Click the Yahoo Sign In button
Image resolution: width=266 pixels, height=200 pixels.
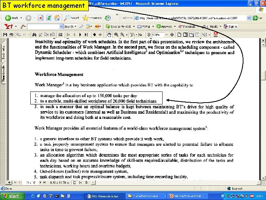pos(231,27)
